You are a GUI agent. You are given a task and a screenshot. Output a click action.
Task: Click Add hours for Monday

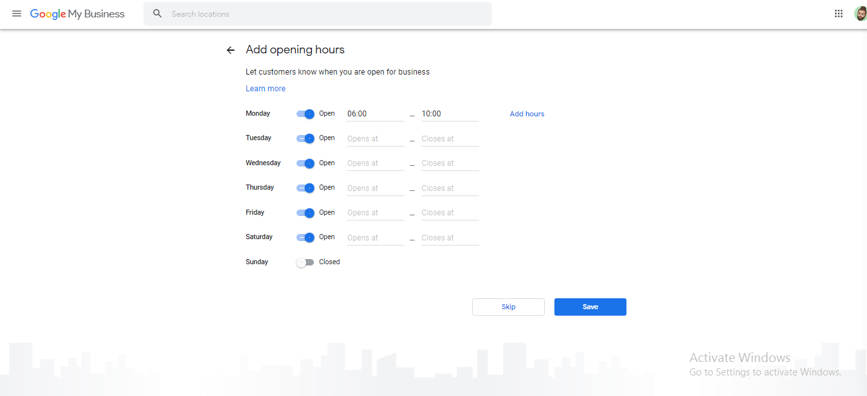(527, 114)
